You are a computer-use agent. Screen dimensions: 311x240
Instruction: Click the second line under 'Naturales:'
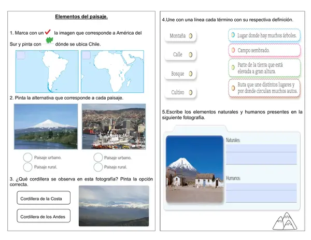261,159
